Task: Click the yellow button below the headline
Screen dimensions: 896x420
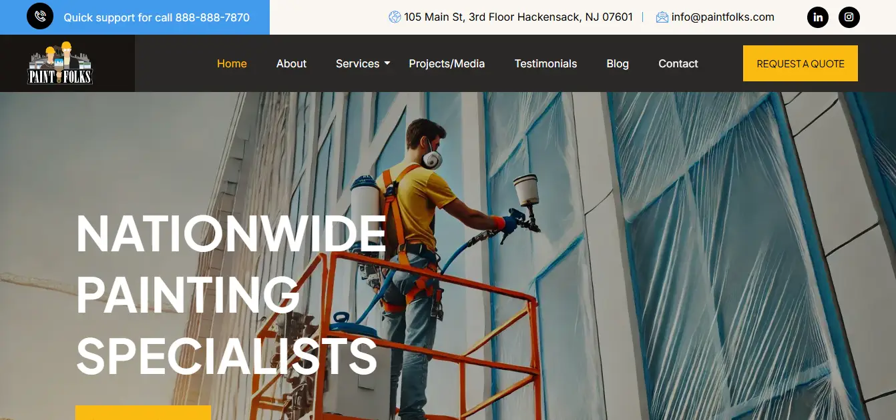Action: click(143, 413)
